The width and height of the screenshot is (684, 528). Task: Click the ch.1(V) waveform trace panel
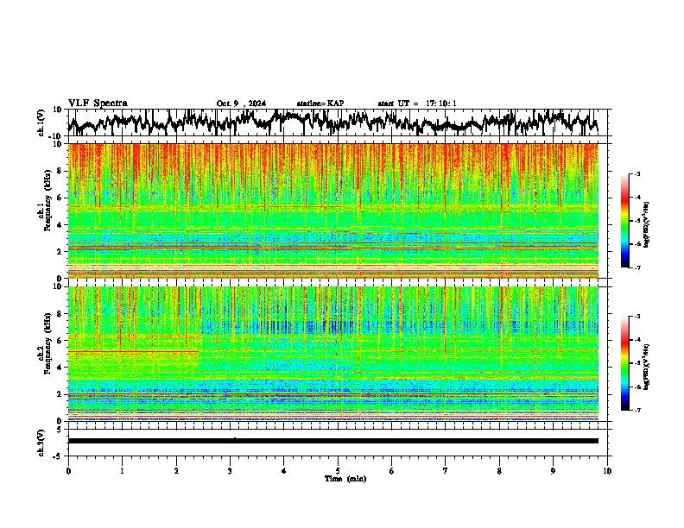click(339, 123)
